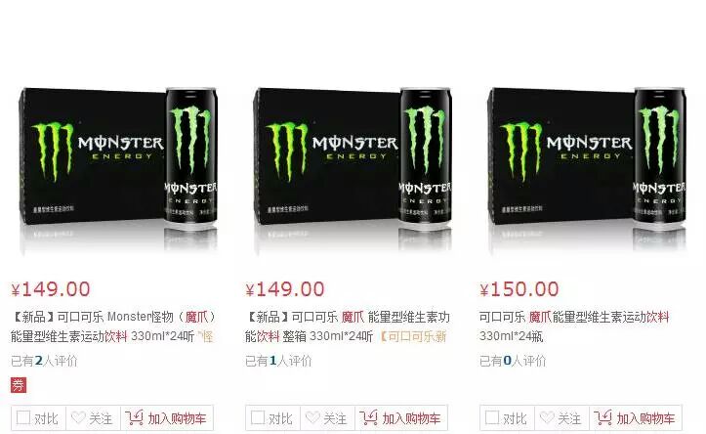706x434 pixels.
Task: Open the middle Monster Energy product image
Action: pyautogui.click(x=353, y=167)
